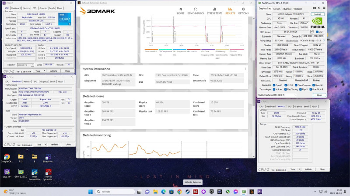Screen dimensions: 350x196
Task: Click Validate in CPU-Z CPU window
Action: click(53, 71)
